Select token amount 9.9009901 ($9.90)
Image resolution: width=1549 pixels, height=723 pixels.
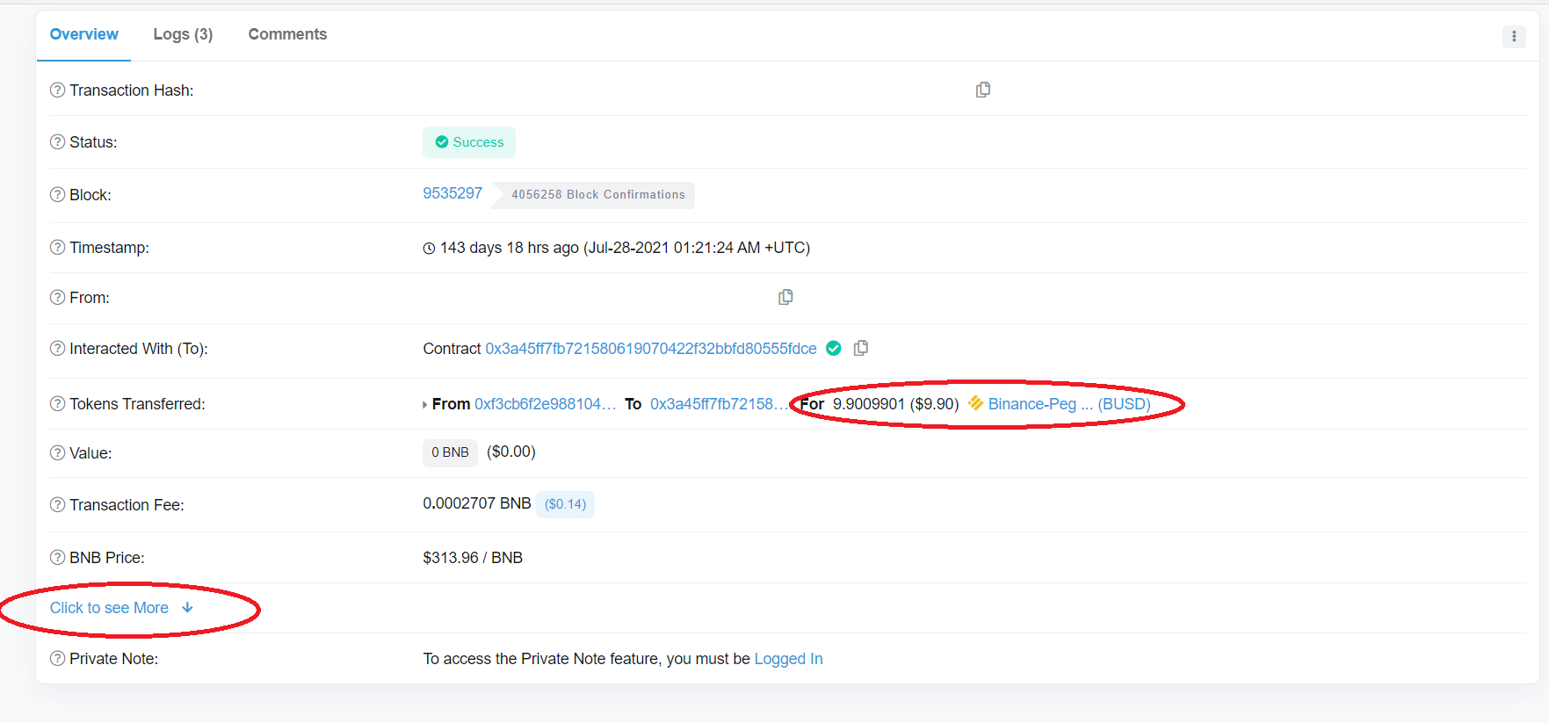pyautogui.click(x=896, y=404)
